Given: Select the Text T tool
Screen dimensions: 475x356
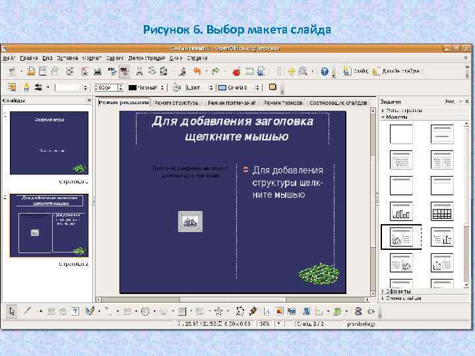Looking at the screenshot, I should coord(75,311).
